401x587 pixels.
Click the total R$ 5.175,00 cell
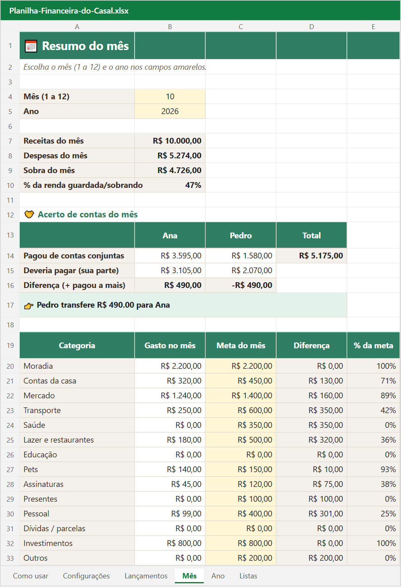point(312,256)
